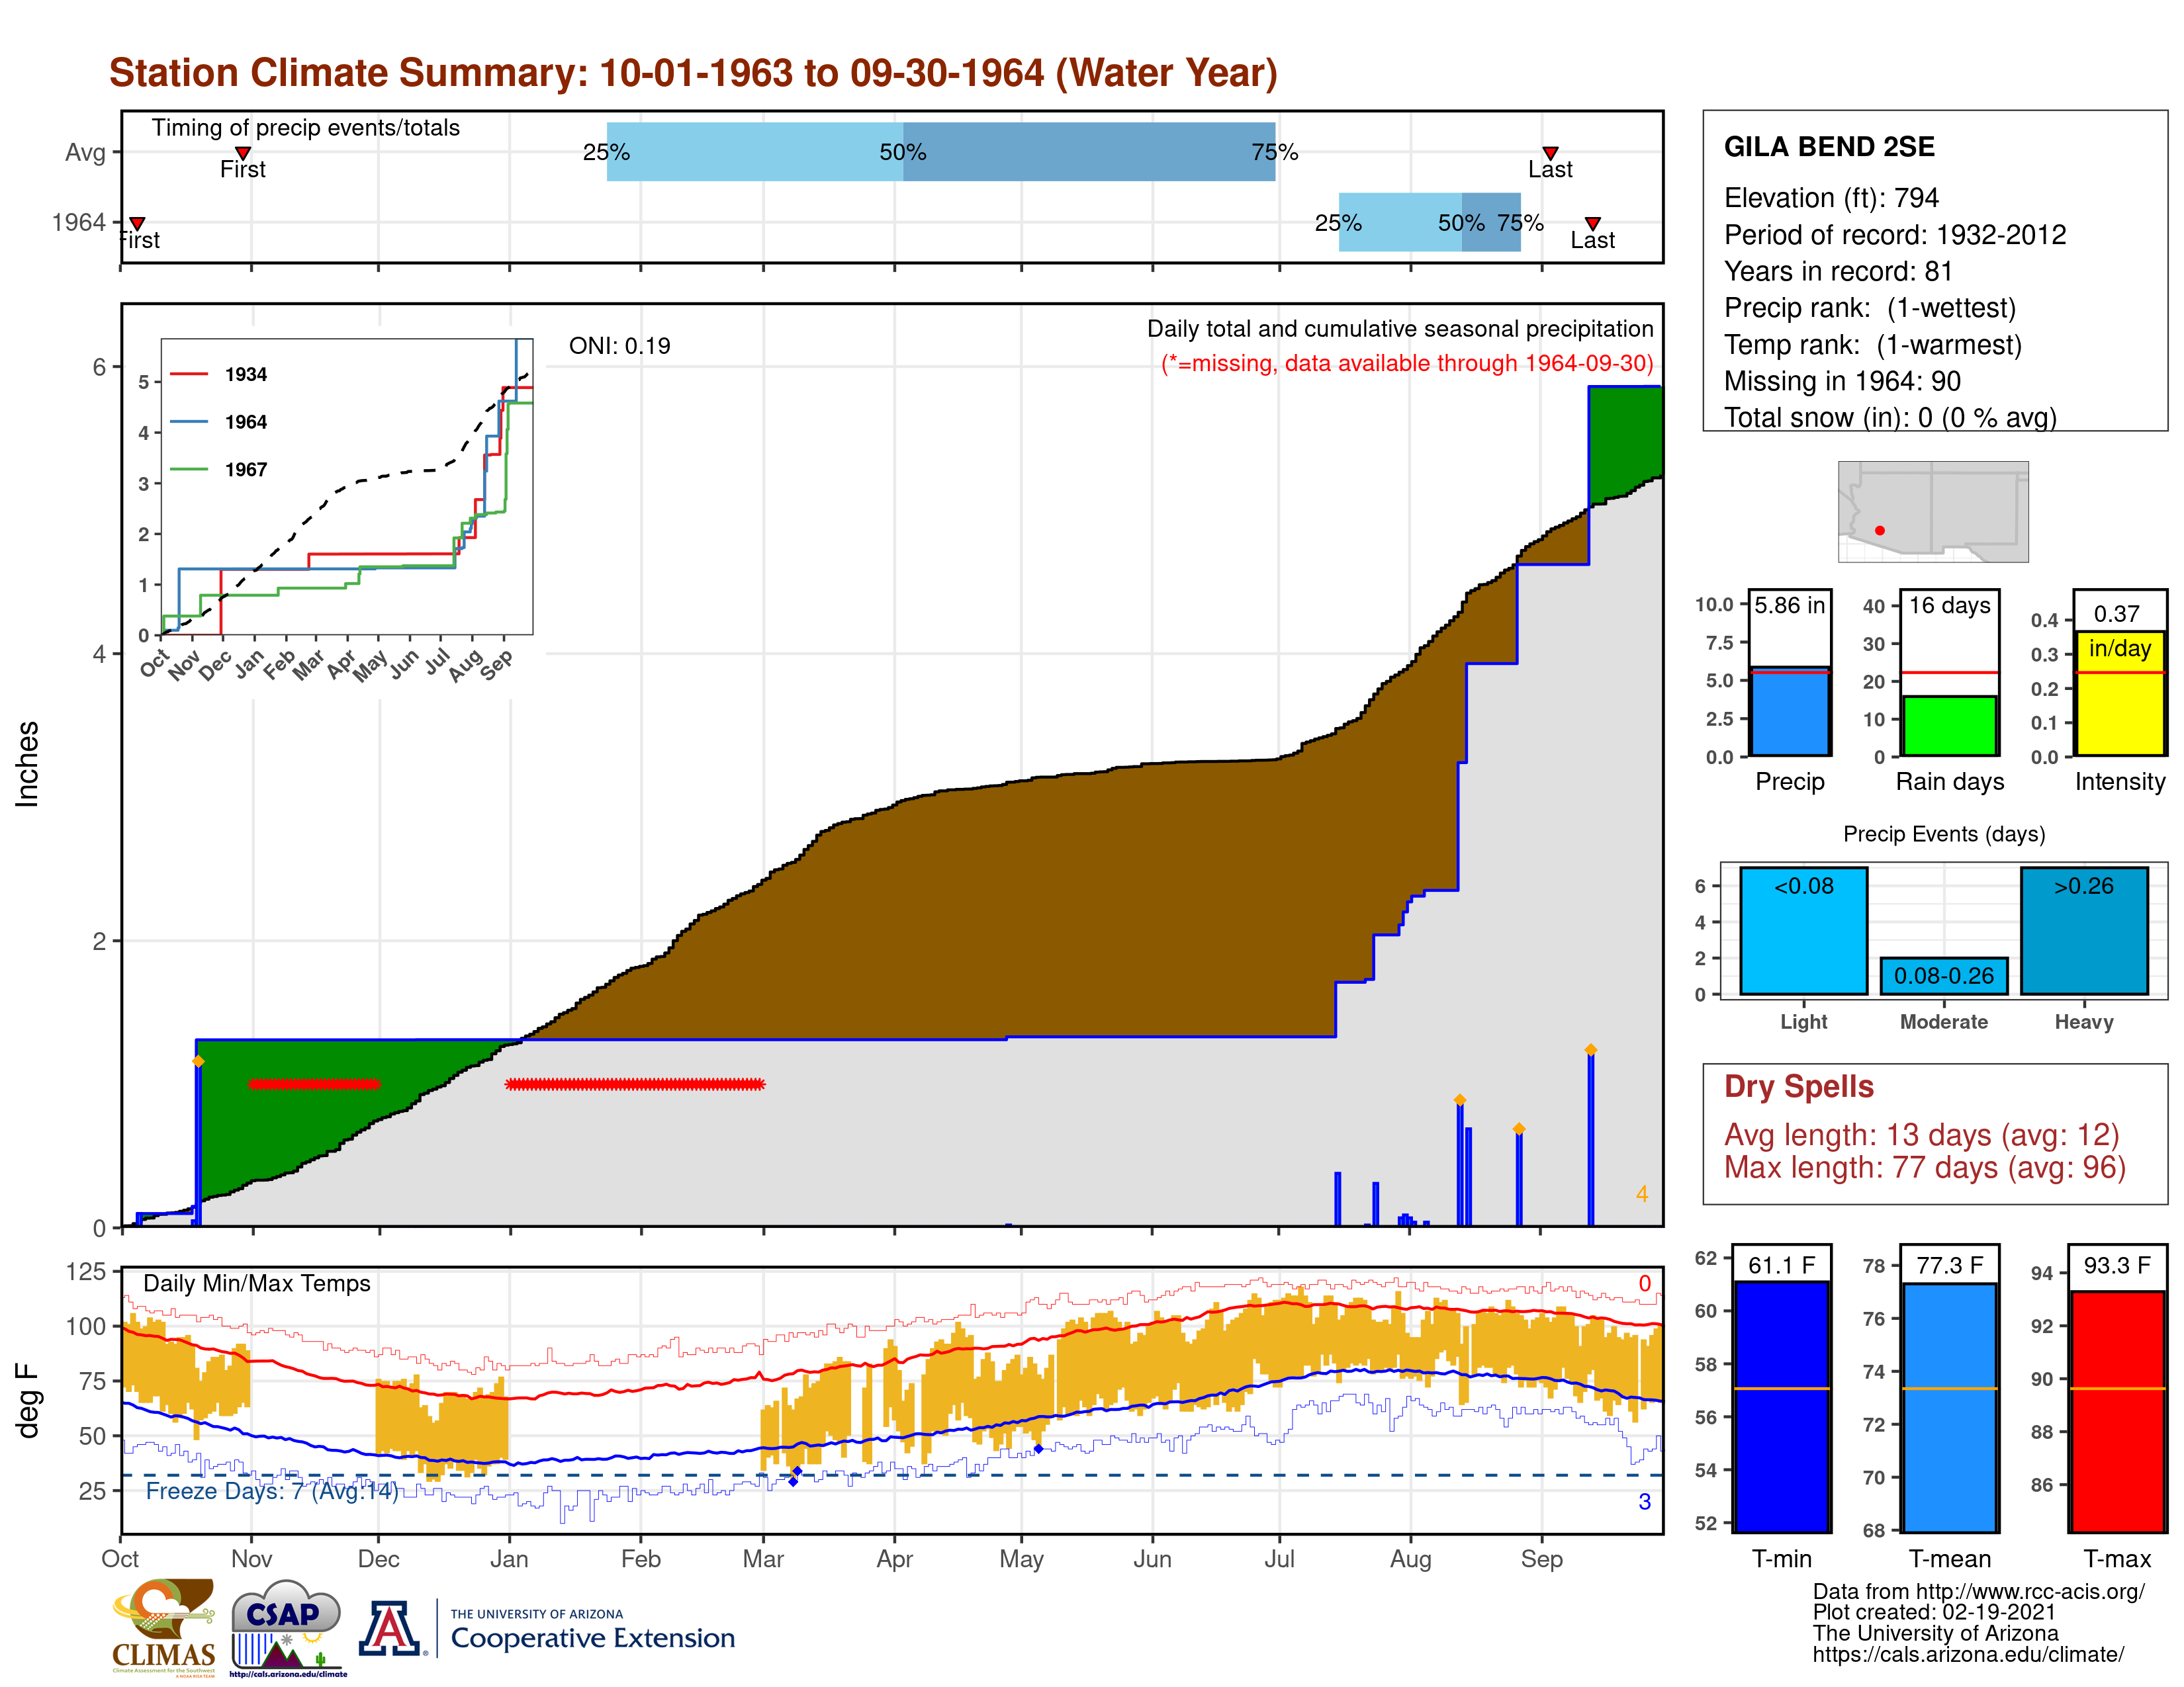
Task: Click the green surplus area near September
Action: point(1625,440)
